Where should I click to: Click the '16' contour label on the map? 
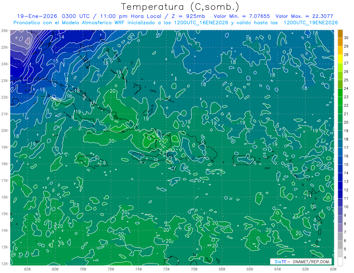click(42, 90)
